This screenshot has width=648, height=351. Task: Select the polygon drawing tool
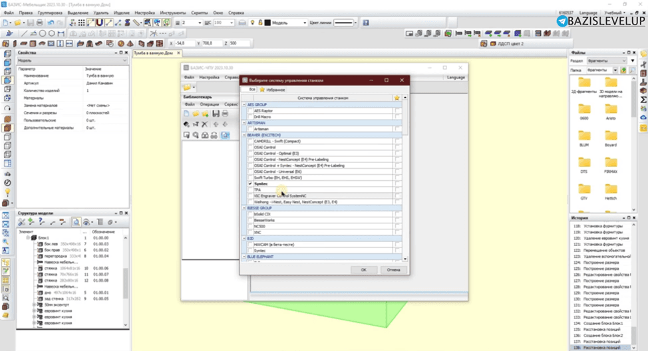point(52,33)
